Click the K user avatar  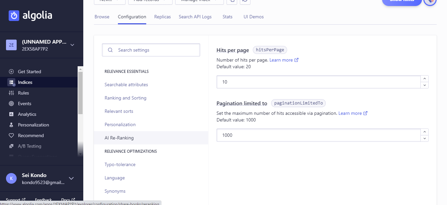[x=11, y=178]
